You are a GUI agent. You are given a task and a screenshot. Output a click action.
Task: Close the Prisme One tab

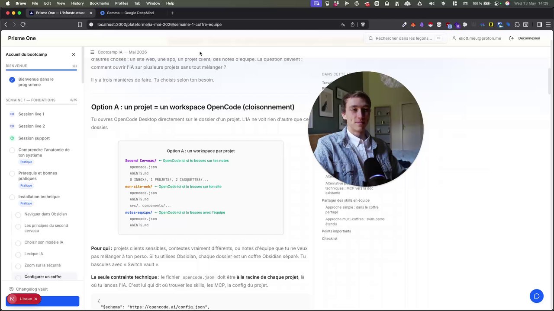(90, 13)
